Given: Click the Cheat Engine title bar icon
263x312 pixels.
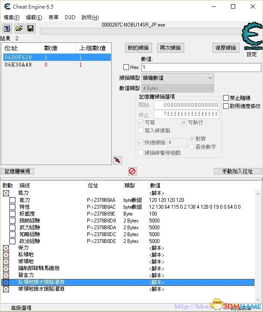Looking at the screenshot, I should coord(7,6).
